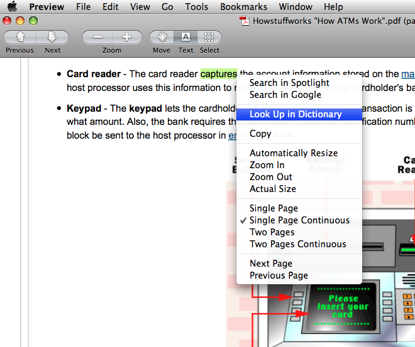Choose Zoom Out from context menu

point(299,177)
